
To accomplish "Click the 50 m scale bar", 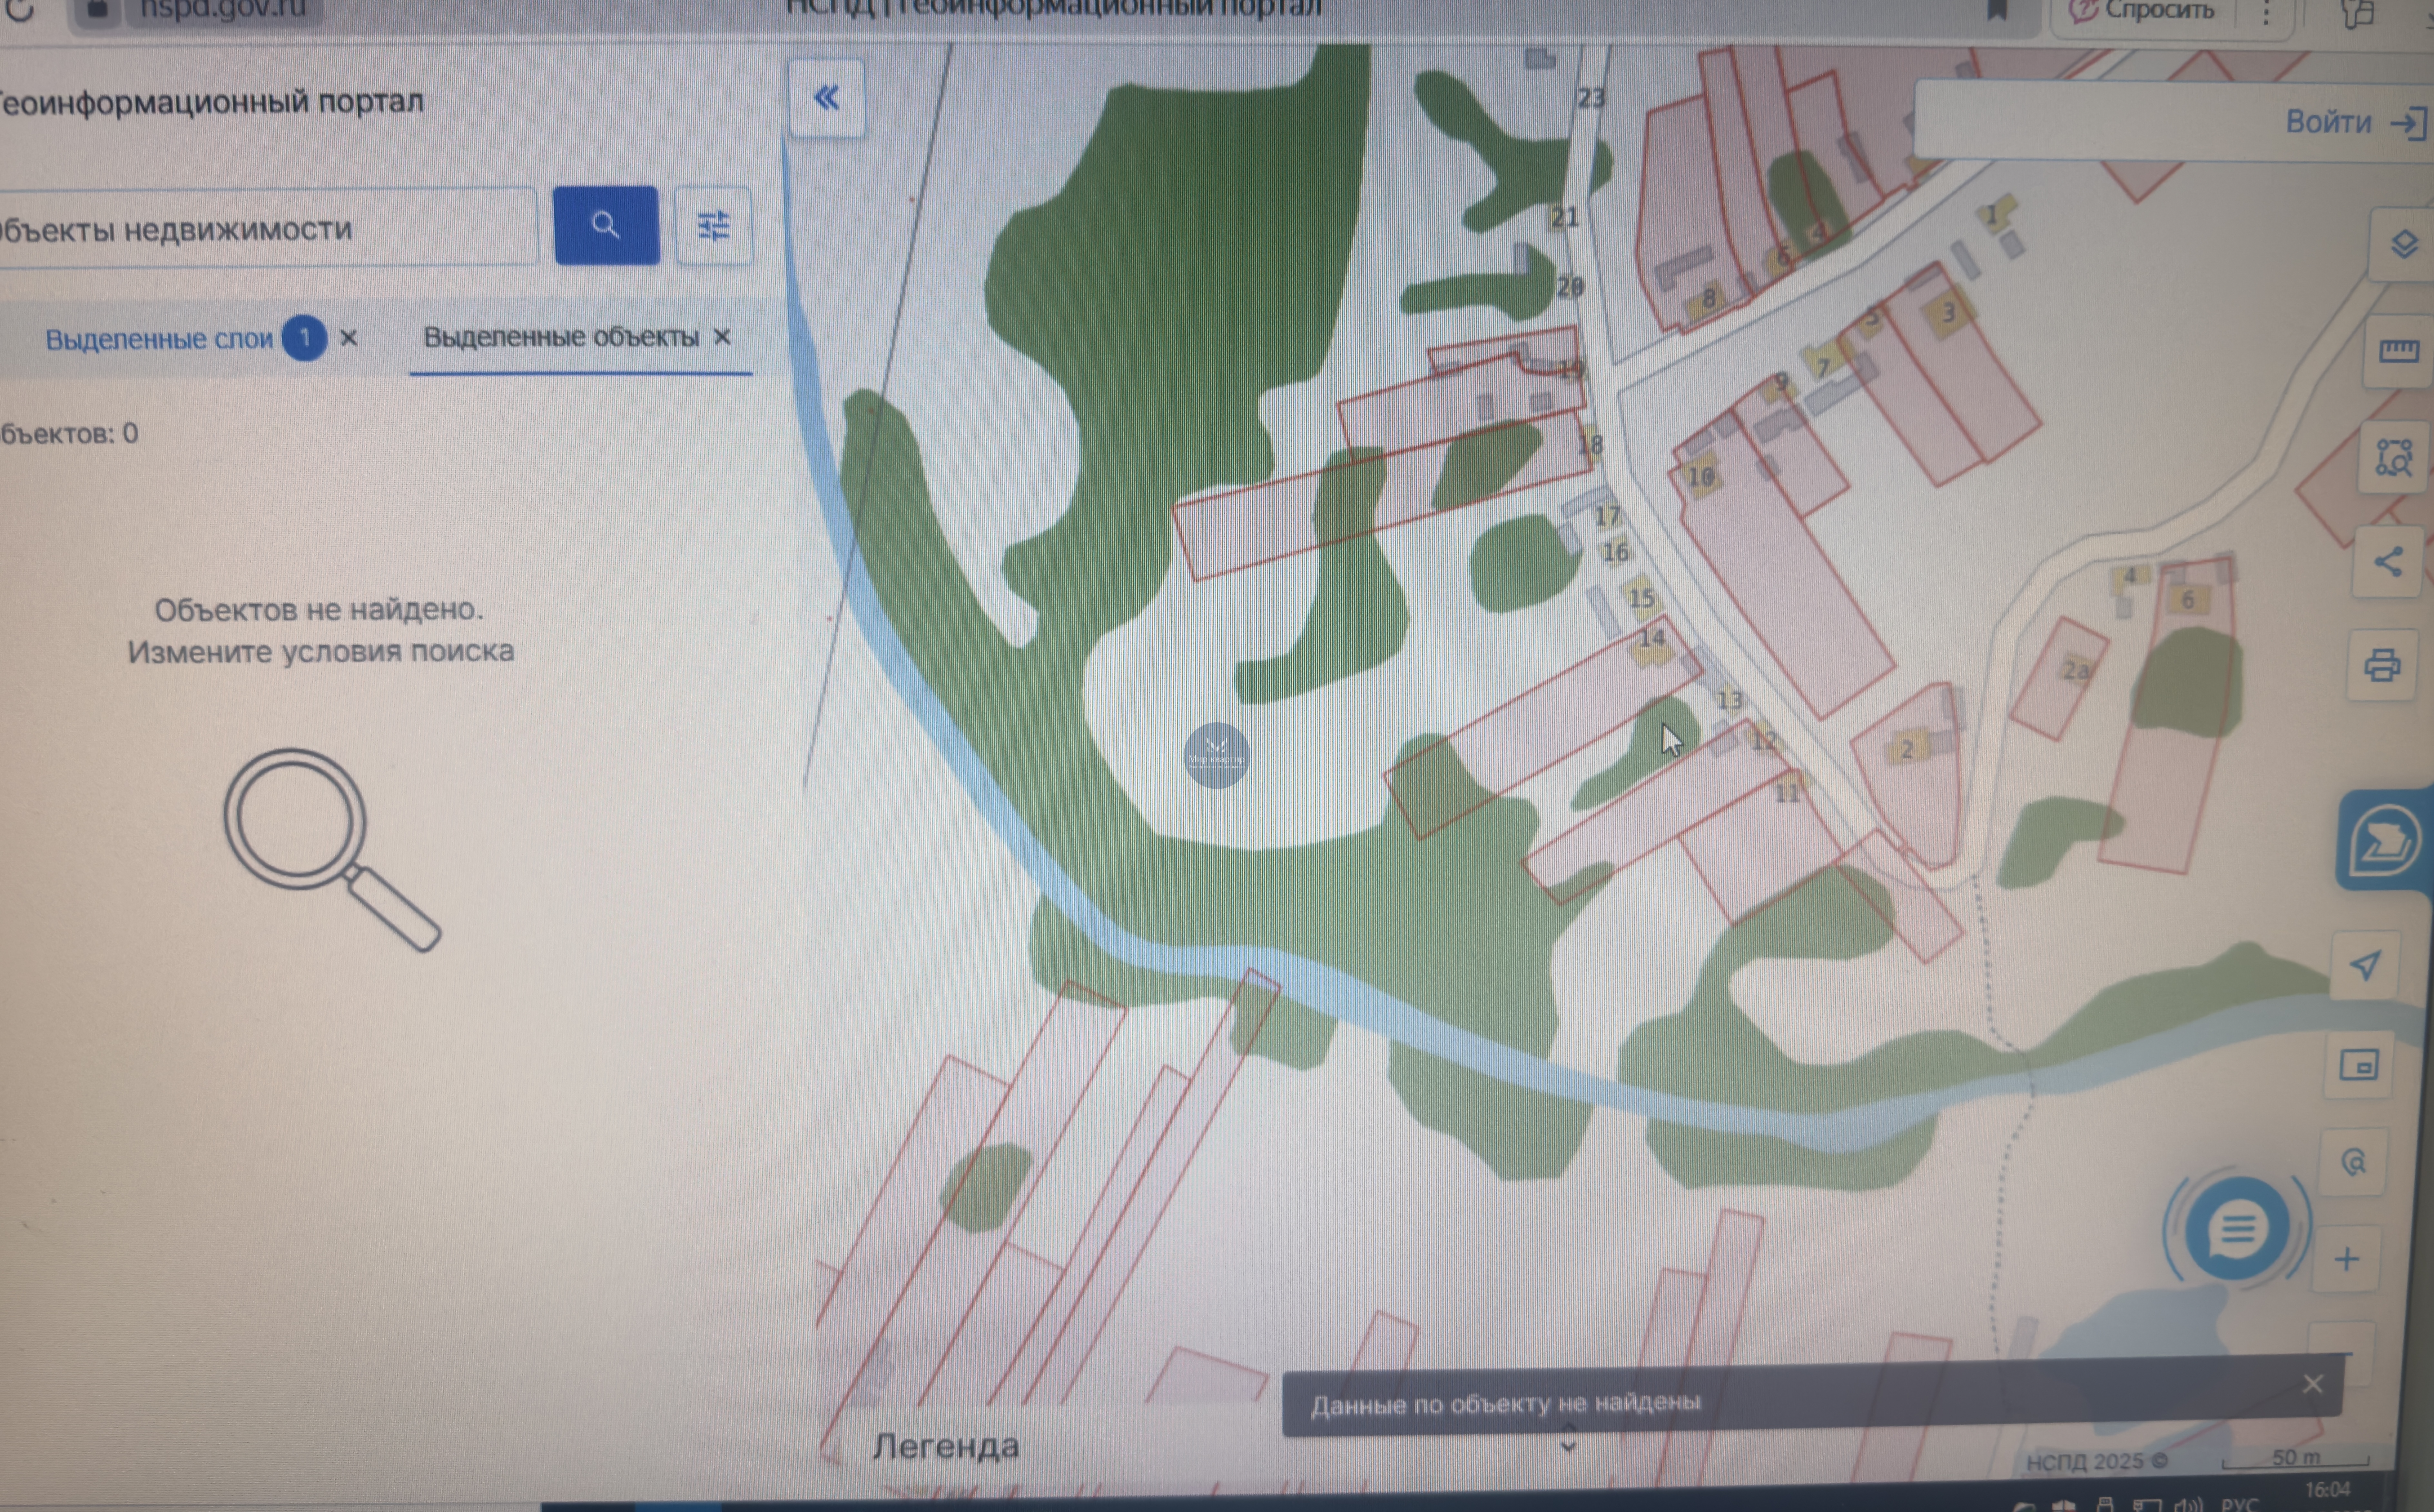I will [2296, 1459].
